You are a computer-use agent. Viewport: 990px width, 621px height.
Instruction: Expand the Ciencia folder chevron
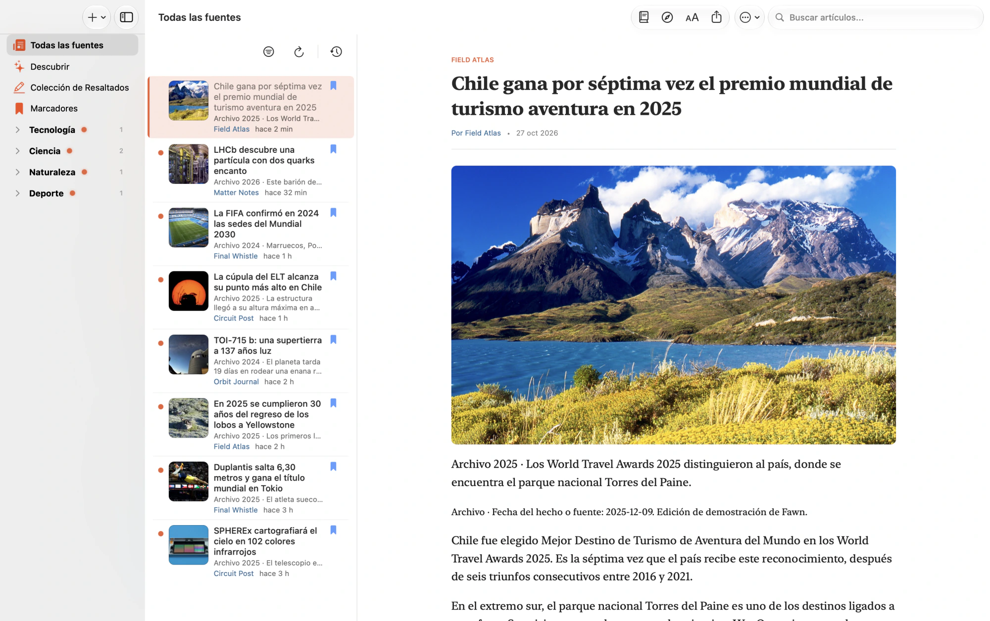[17, 151]
